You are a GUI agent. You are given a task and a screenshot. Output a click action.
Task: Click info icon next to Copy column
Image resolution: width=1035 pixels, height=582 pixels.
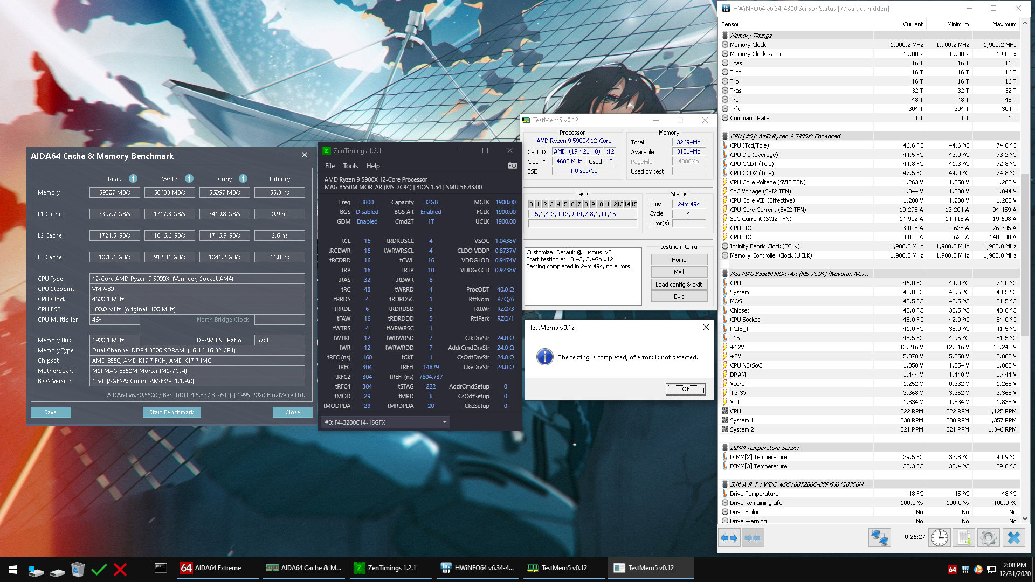pos(243,179)
